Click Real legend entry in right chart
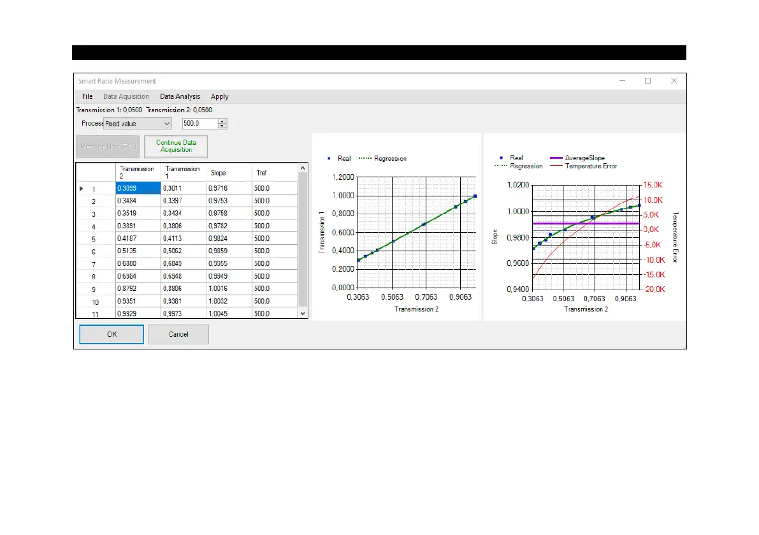Image resolution: width=759 pixels, height=535 pixels. click(x=511, y=158)
